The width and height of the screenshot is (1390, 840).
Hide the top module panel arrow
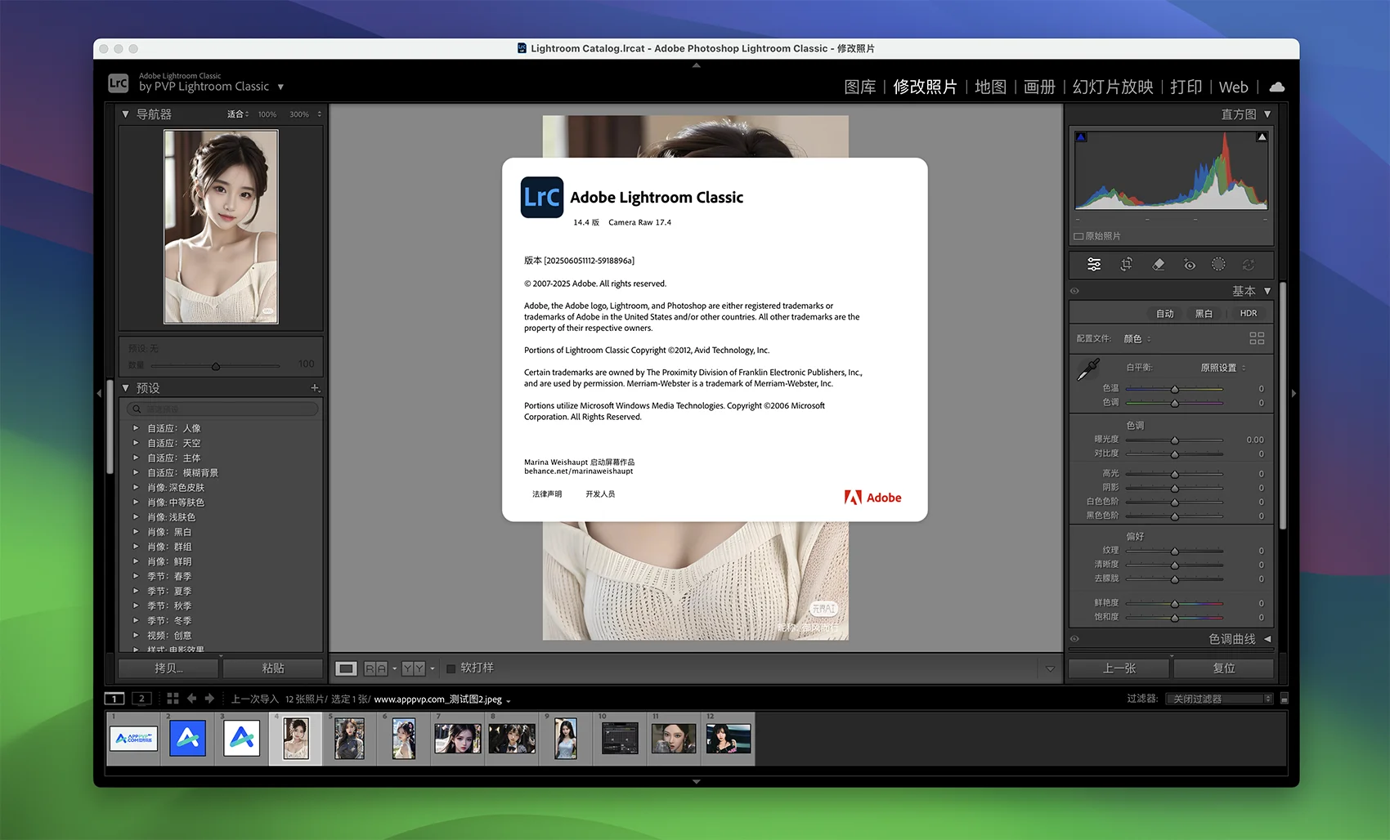coord(696,65)
